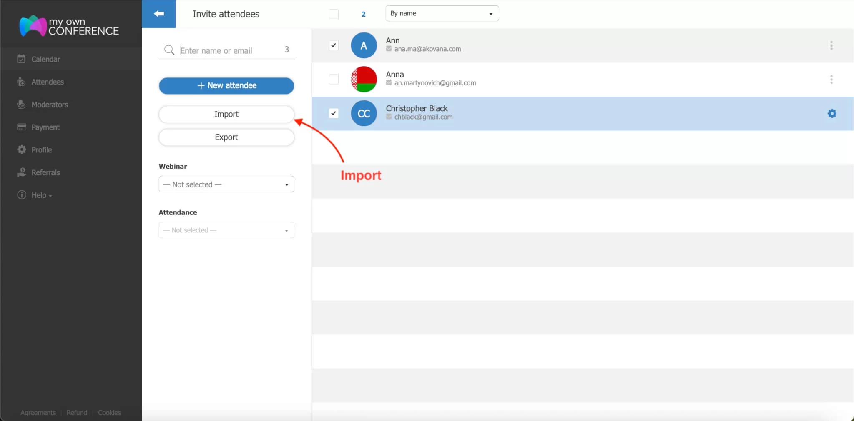This screenshot has height=421, width=854.
Task: Expand the Webinar filter dropdown
Action: point(226,184)
